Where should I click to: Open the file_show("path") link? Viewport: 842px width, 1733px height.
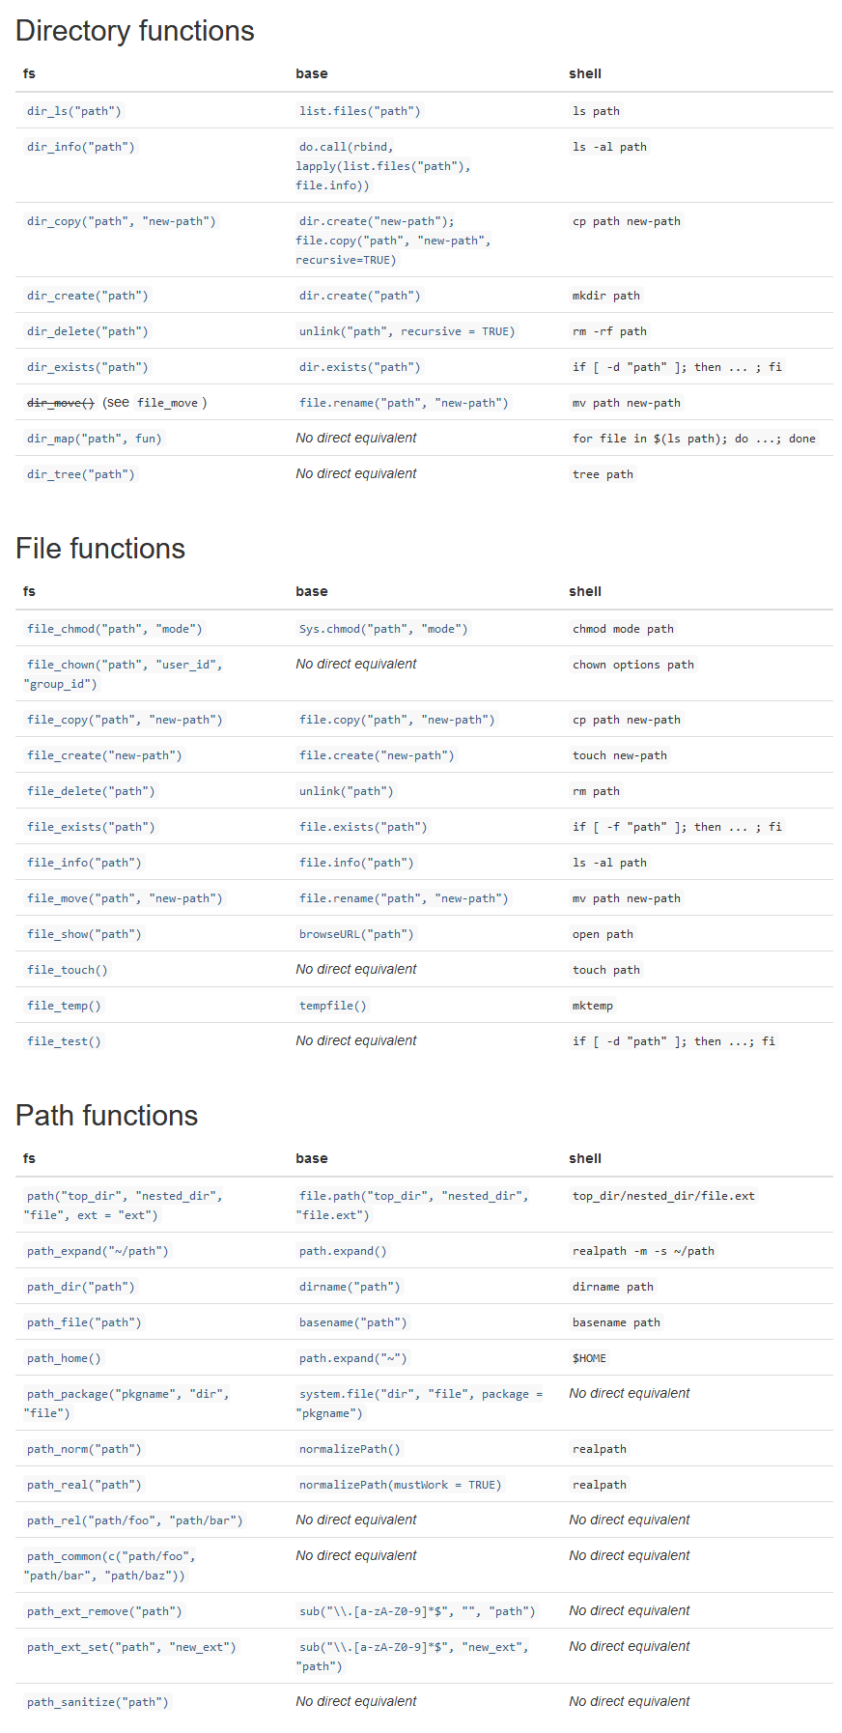(x=84, y=934)
